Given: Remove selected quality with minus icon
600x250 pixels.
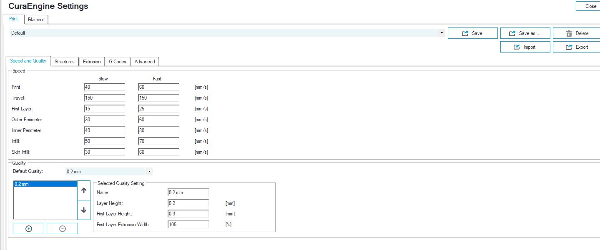Looking at the screenshot, I should 62,228.
